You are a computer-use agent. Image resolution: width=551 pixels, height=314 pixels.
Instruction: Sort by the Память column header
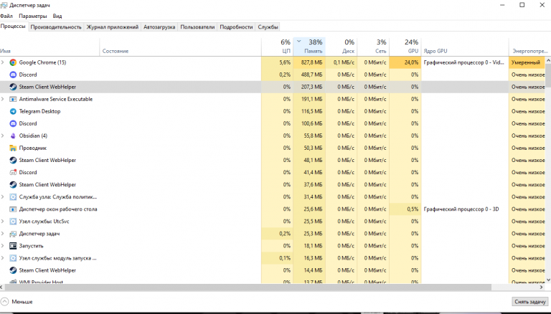click(x=309, y=47)
